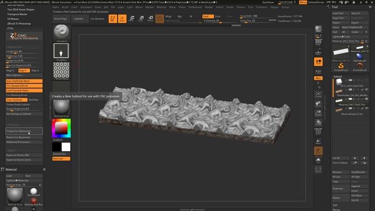Toggle Zadd mode
This screenshot has width=375, height=211.
tap(208, 16)
